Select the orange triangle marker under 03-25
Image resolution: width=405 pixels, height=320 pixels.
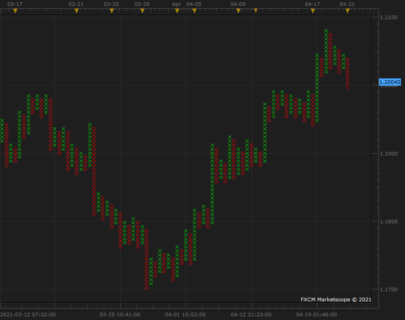(x=112, y=11)
